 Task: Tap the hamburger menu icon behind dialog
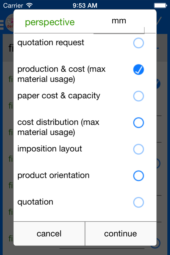[x=2, y=23]
